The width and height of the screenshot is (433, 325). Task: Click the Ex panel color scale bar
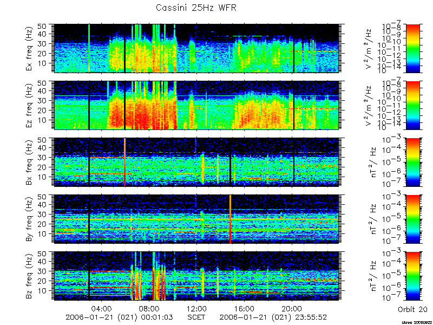click(x=413, y=48)
